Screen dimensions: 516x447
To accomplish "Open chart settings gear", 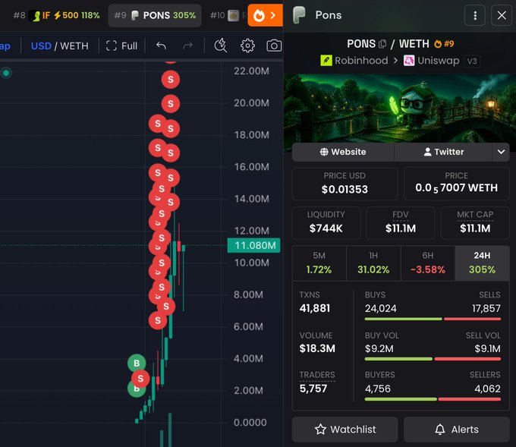I will point(247,46).
